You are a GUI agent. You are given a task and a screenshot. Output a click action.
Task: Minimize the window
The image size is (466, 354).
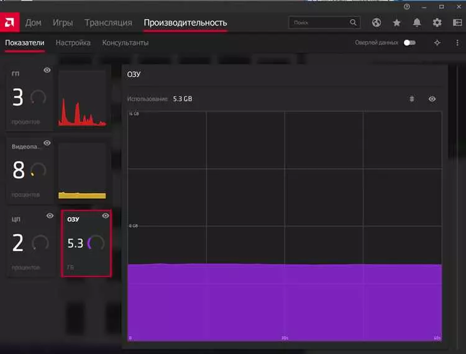click(424, 7)
